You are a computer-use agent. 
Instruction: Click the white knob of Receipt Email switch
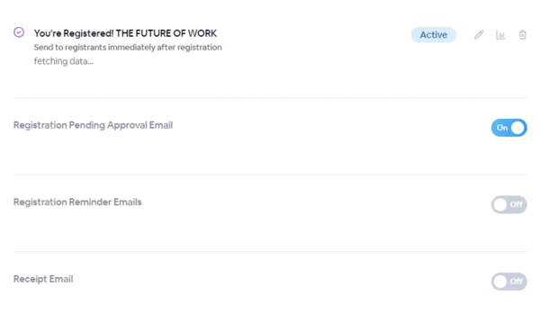(500, 282)
